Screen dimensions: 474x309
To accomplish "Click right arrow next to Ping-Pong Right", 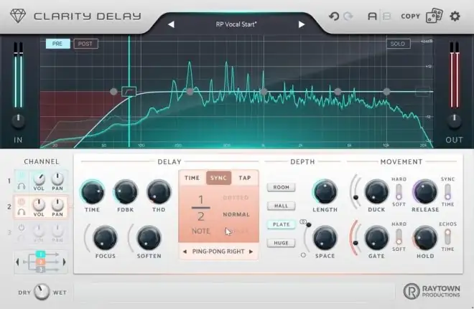I will pyautogui.click(x=251, y=252).
